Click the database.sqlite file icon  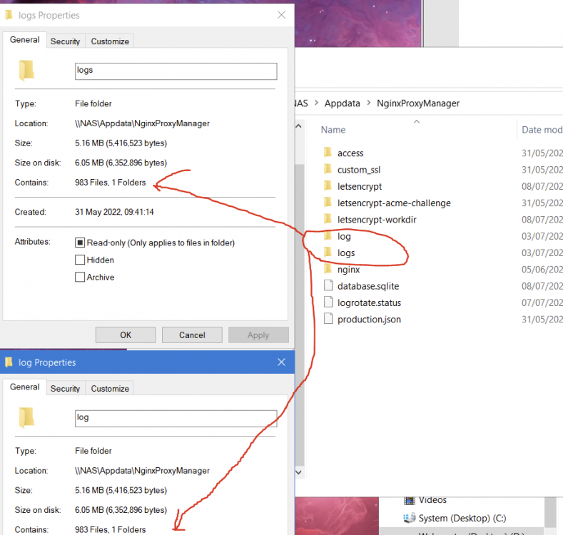pyautogui.click(x=328, y=285)
